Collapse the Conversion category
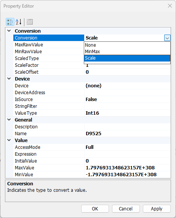The height and width of the screenshot is (218, 176). click(9, 31)
